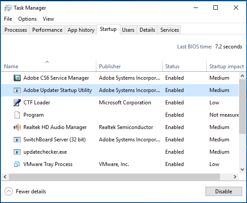This screenshot has height=203, width=247.
Task: Click the vertical scrollbar up arrow
Action: point(242,76)
